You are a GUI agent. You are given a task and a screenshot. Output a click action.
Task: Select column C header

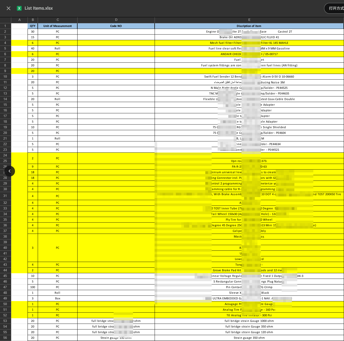coord(58,20)
